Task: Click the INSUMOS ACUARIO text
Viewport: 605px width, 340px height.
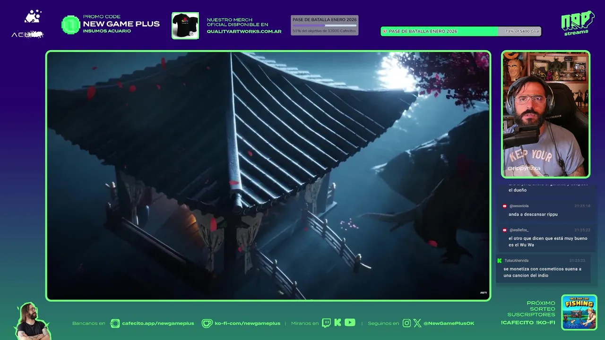Action: [107, 31]
